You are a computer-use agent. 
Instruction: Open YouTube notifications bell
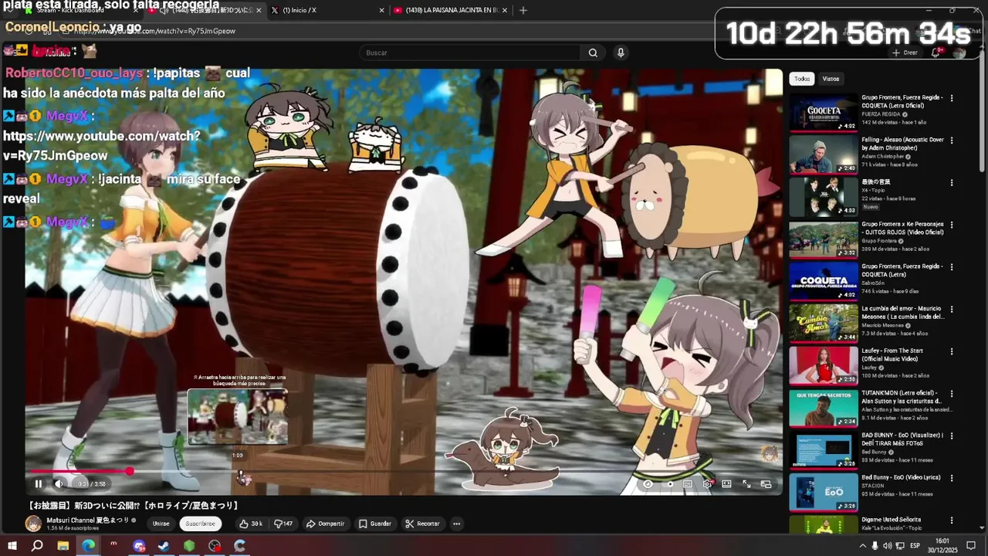(936, 53)
